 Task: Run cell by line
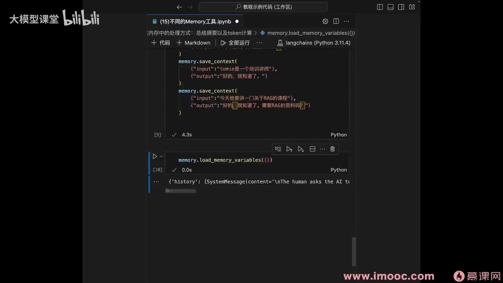tap(278, 149)
